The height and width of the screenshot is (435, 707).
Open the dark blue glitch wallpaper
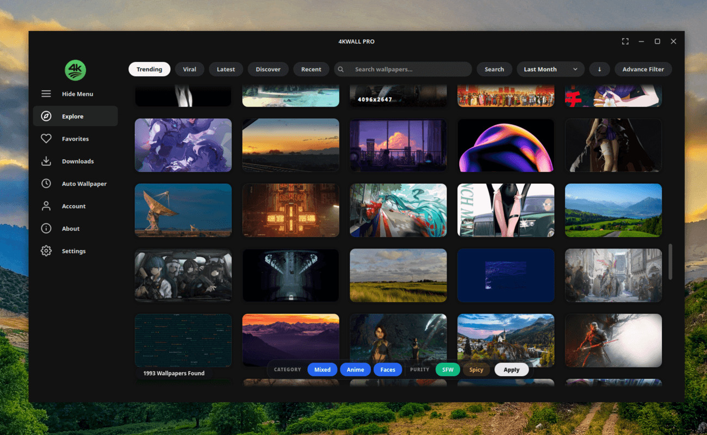[x=506, y=276]
